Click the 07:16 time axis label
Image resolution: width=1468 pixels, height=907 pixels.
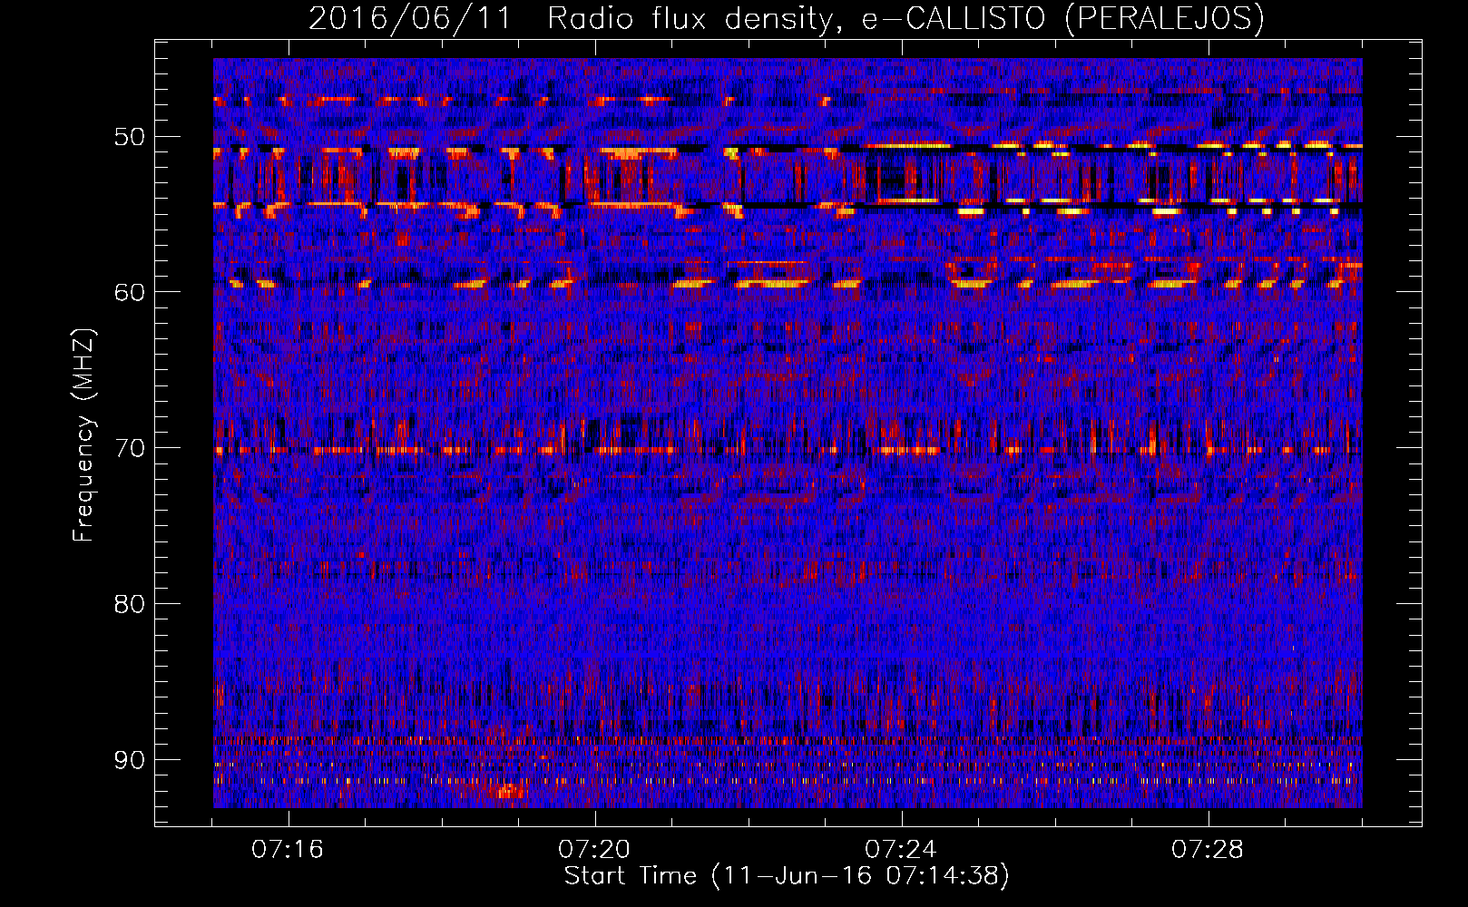tap(288, 850)
